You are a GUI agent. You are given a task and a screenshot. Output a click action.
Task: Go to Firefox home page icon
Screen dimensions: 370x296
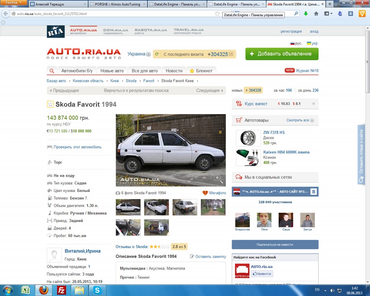316,14
